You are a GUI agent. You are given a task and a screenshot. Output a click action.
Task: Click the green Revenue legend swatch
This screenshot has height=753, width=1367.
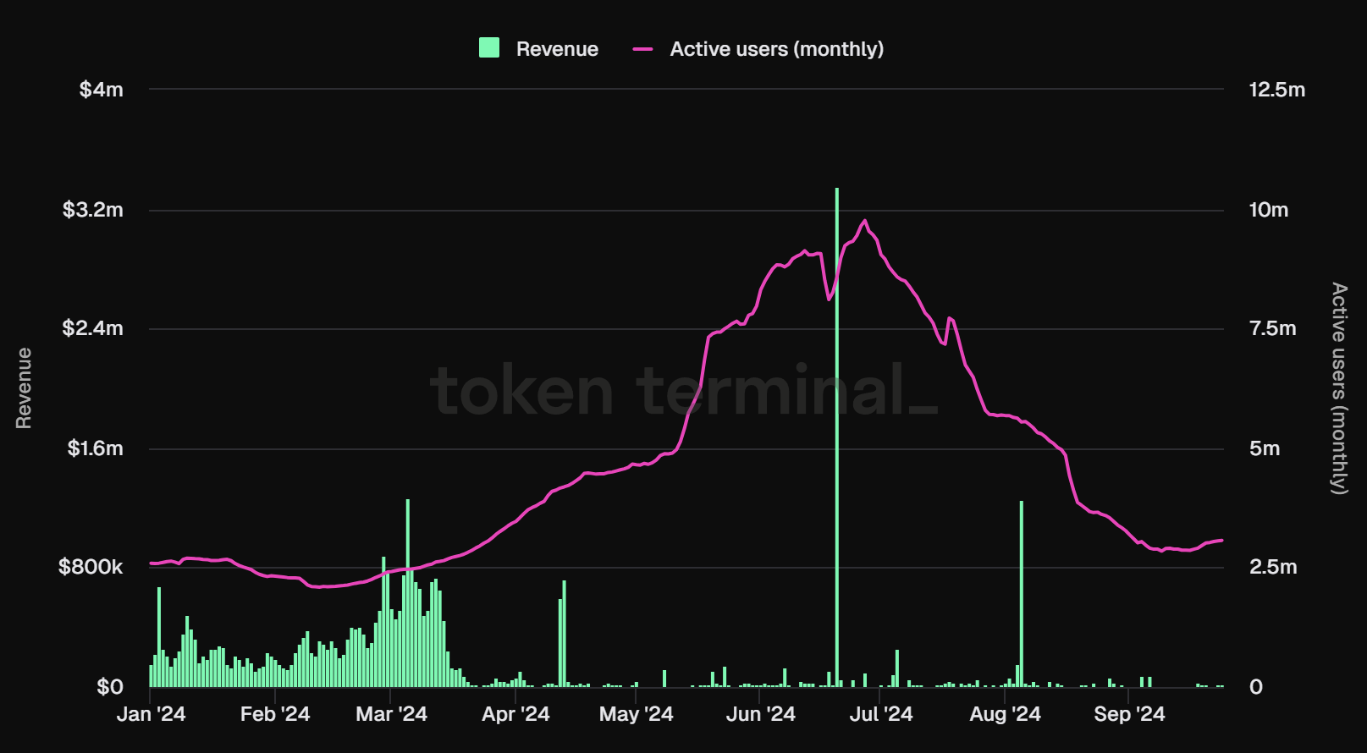click(488, 48)
